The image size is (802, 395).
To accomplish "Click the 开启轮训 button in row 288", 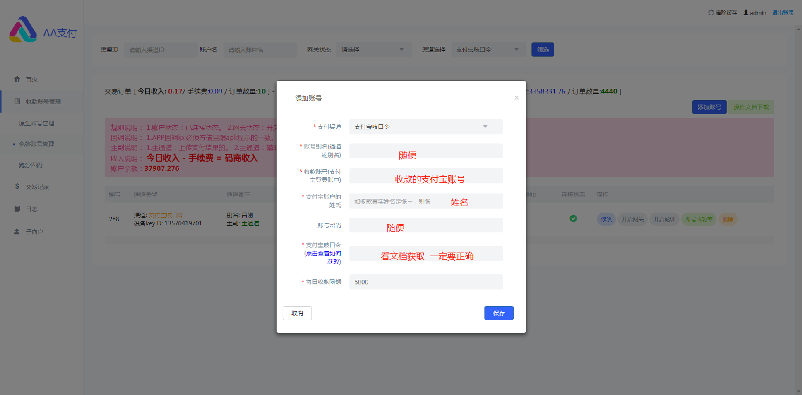I will [664, 219].
